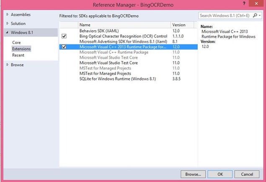Select black Microsoft Visual Studio Test Core row
This screenshot has width=266, height=182.
point(129,63)
